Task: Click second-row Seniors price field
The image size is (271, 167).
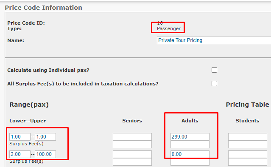Action: [x=132, y=154]
